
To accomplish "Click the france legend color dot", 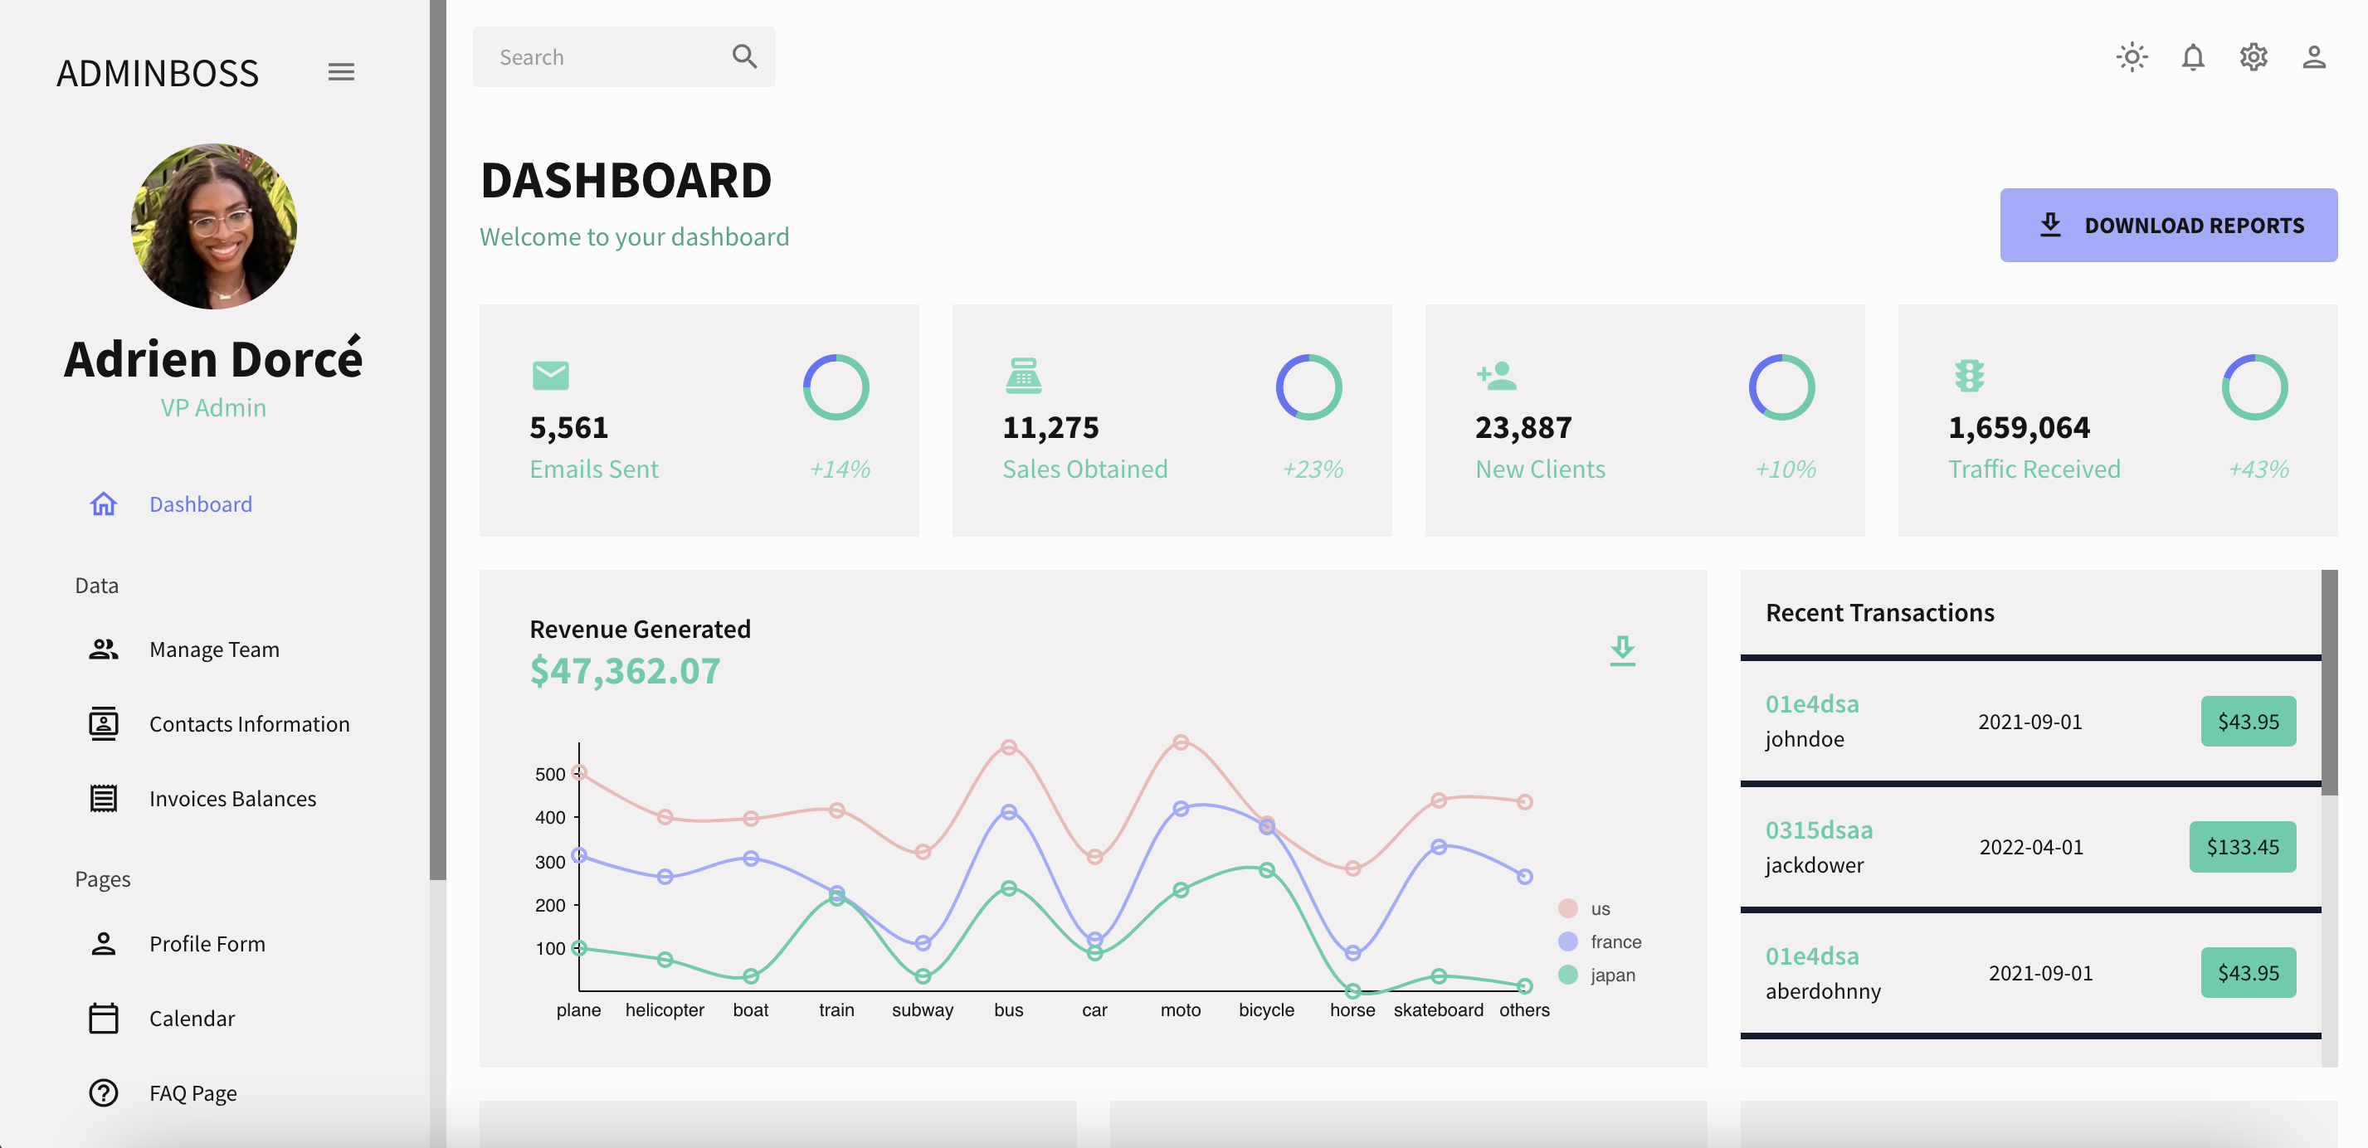I will (x=1568, y=941).
